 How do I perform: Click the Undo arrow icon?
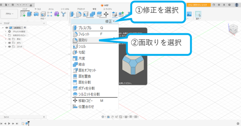point(18,5)
